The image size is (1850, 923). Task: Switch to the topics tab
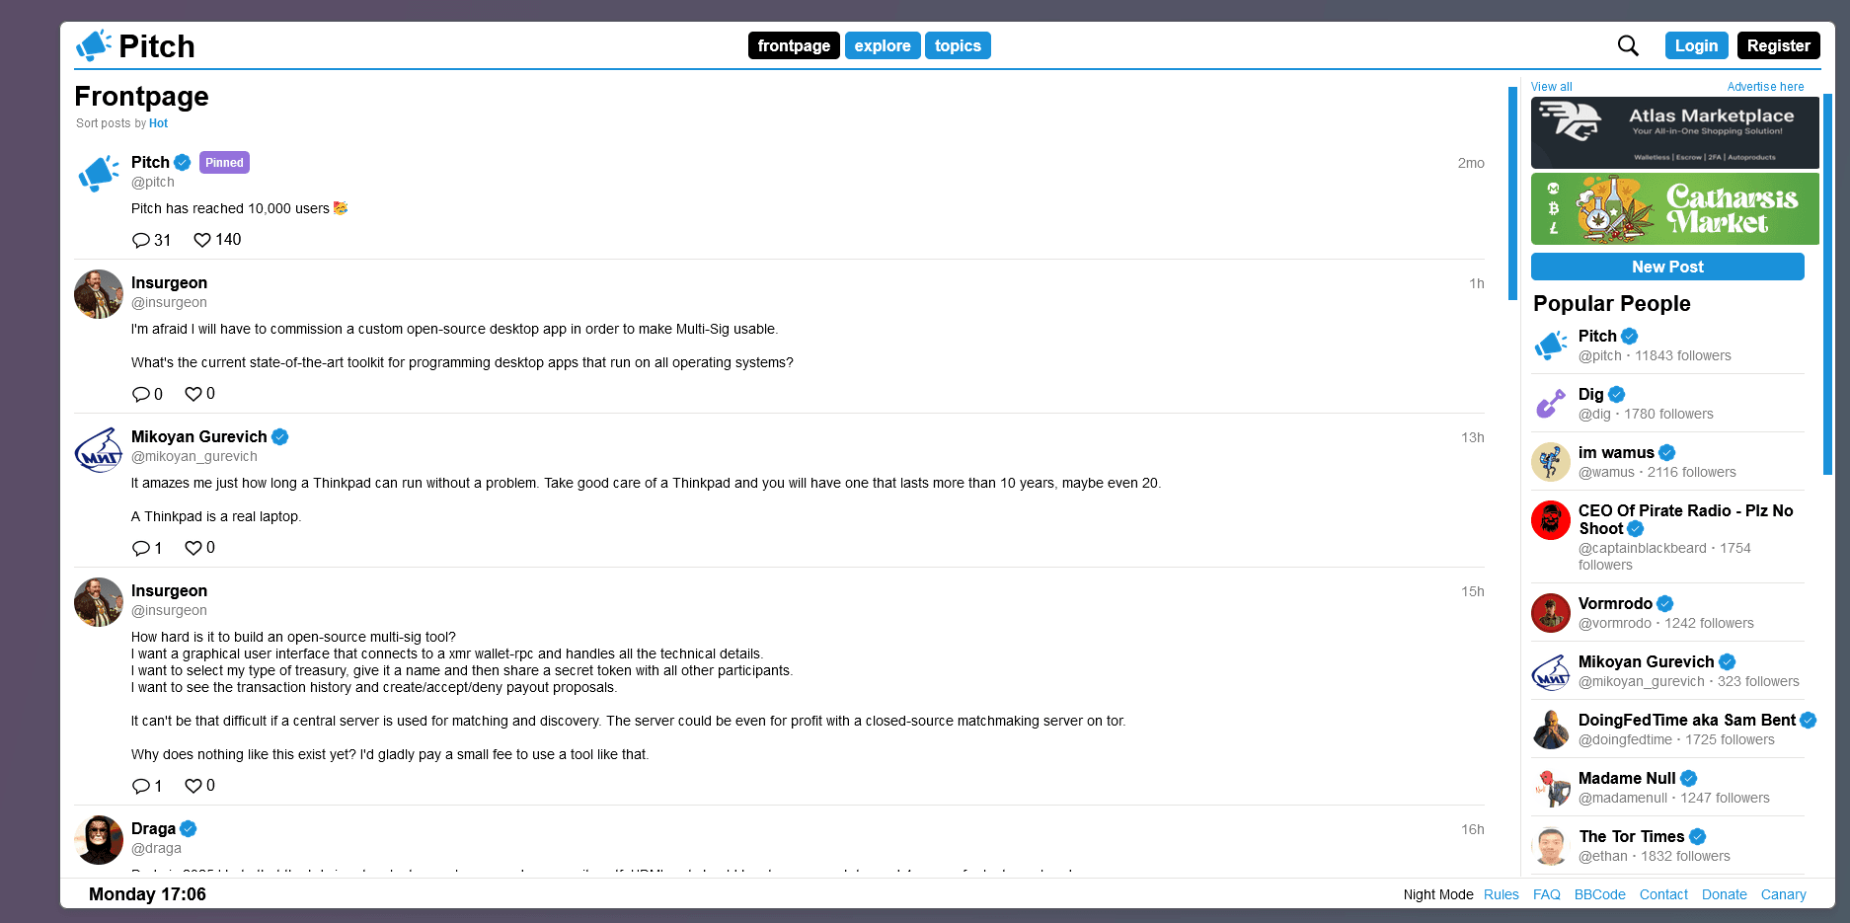957,45
